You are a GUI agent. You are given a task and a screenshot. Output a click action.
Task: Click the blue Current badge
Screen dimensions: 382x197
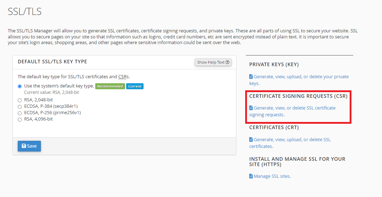pyautogui.click(x=135, y=86)
